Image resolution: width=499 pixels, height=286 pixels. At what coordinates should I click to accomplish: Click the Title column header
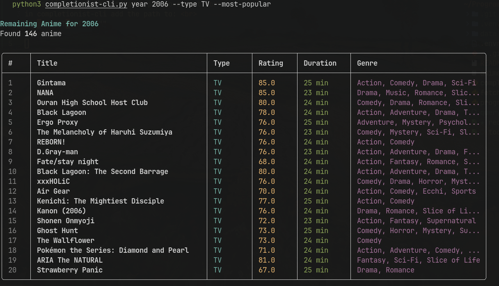pos(47,63)
